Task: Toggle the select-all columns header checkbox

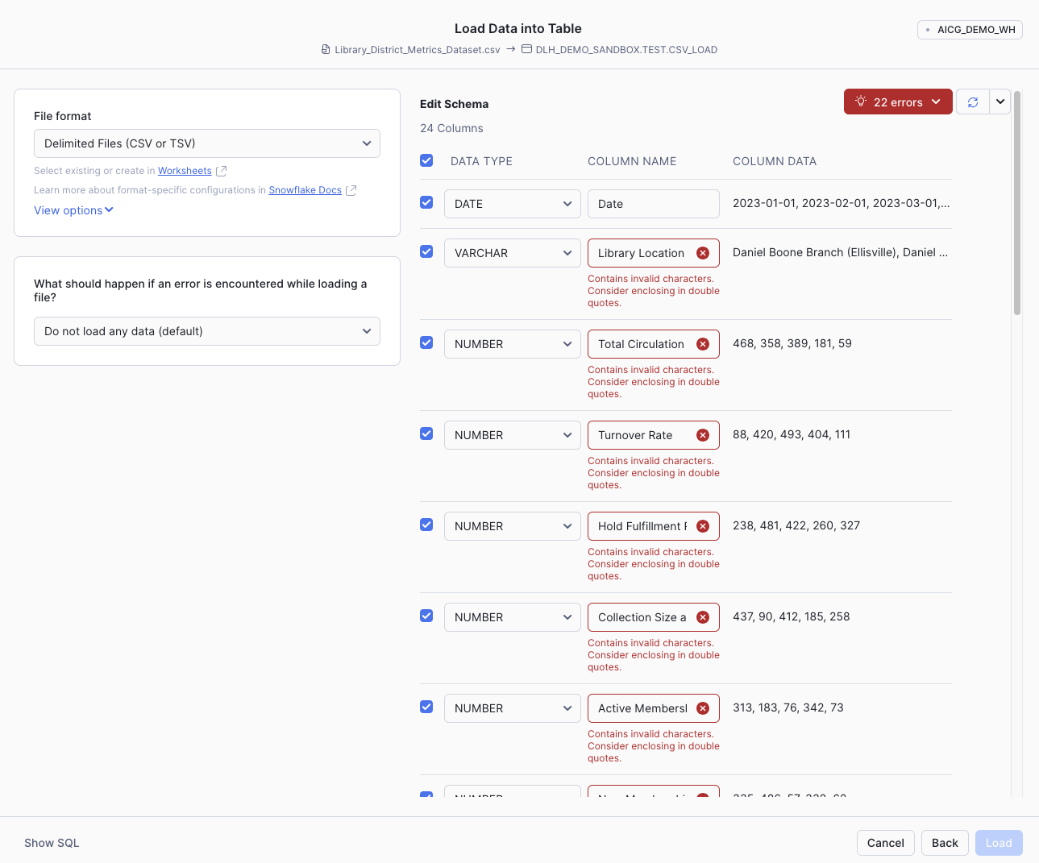Action: [426, 160]
